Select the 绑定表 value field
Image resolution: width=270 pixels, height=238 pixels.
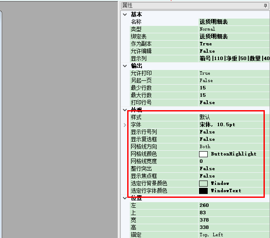point(234,37)
